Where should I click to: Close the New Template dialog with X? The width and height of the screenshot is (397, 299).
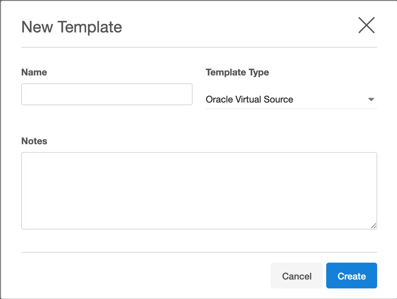coord(366,25)
